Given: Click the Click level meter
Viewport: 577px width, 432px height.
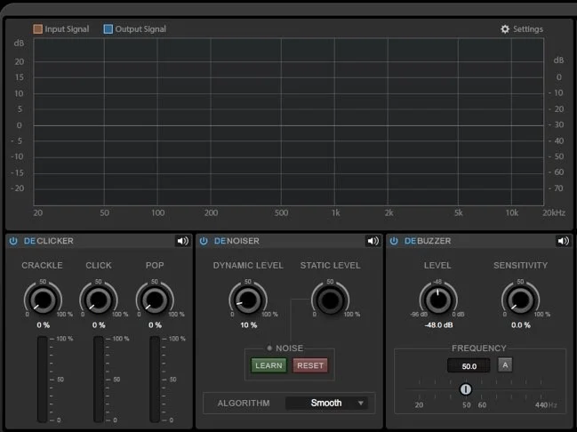Looking at the screenshot, I should 99,379.
